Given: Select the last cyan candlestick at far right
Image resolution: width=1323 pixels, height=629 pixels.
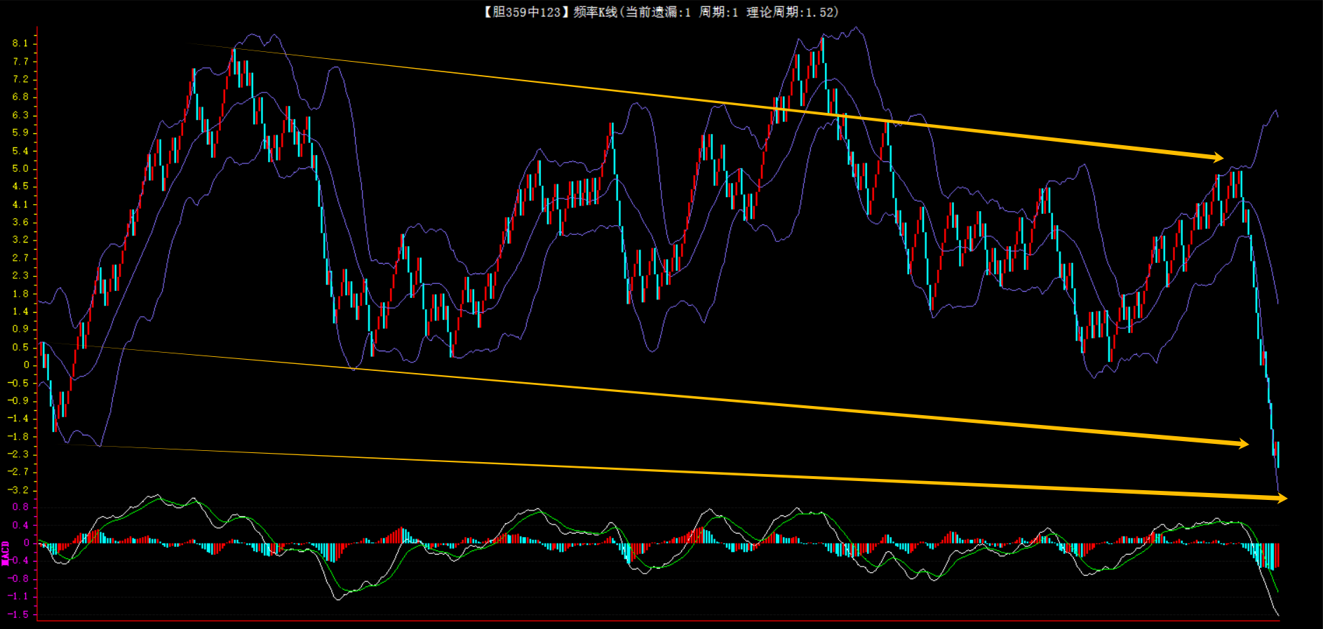Looking at the screenshot, I should tap(1277, 454).
